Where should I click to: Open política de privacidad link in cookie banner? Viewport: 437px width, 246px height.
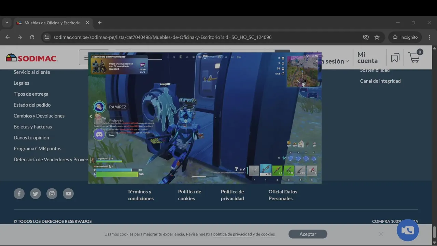point(232,234)
